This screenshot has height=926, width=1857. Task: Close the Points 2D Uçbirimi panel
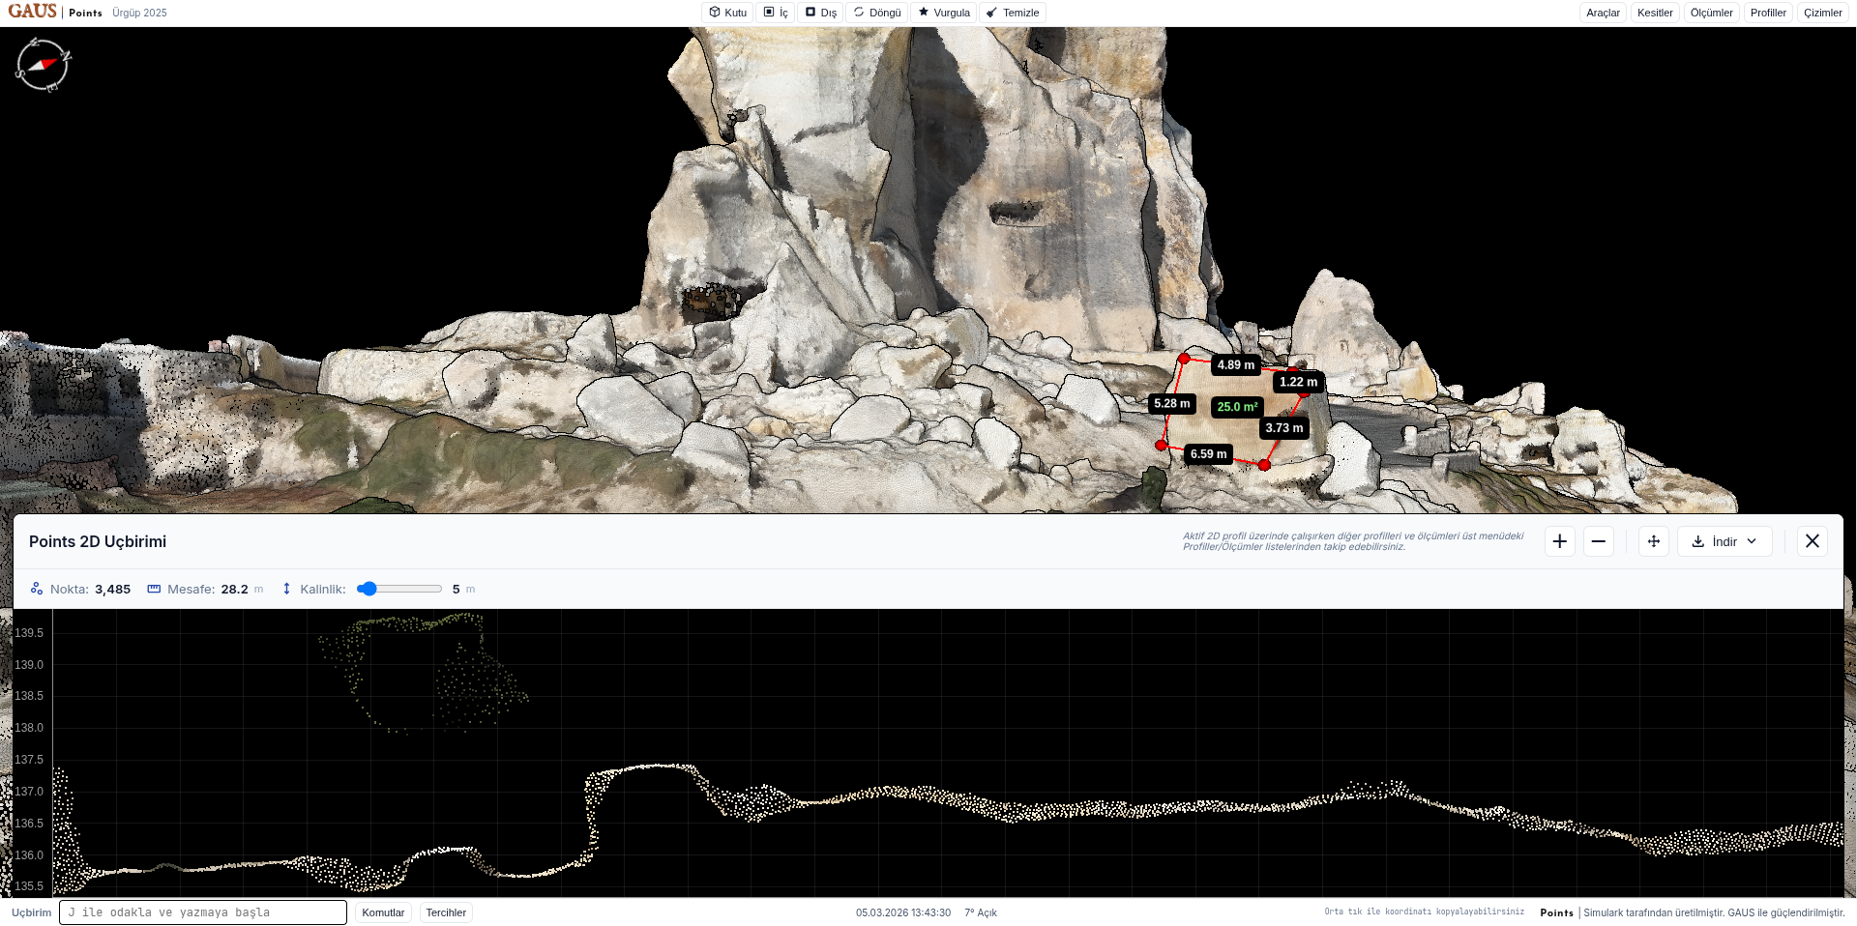1813,541
